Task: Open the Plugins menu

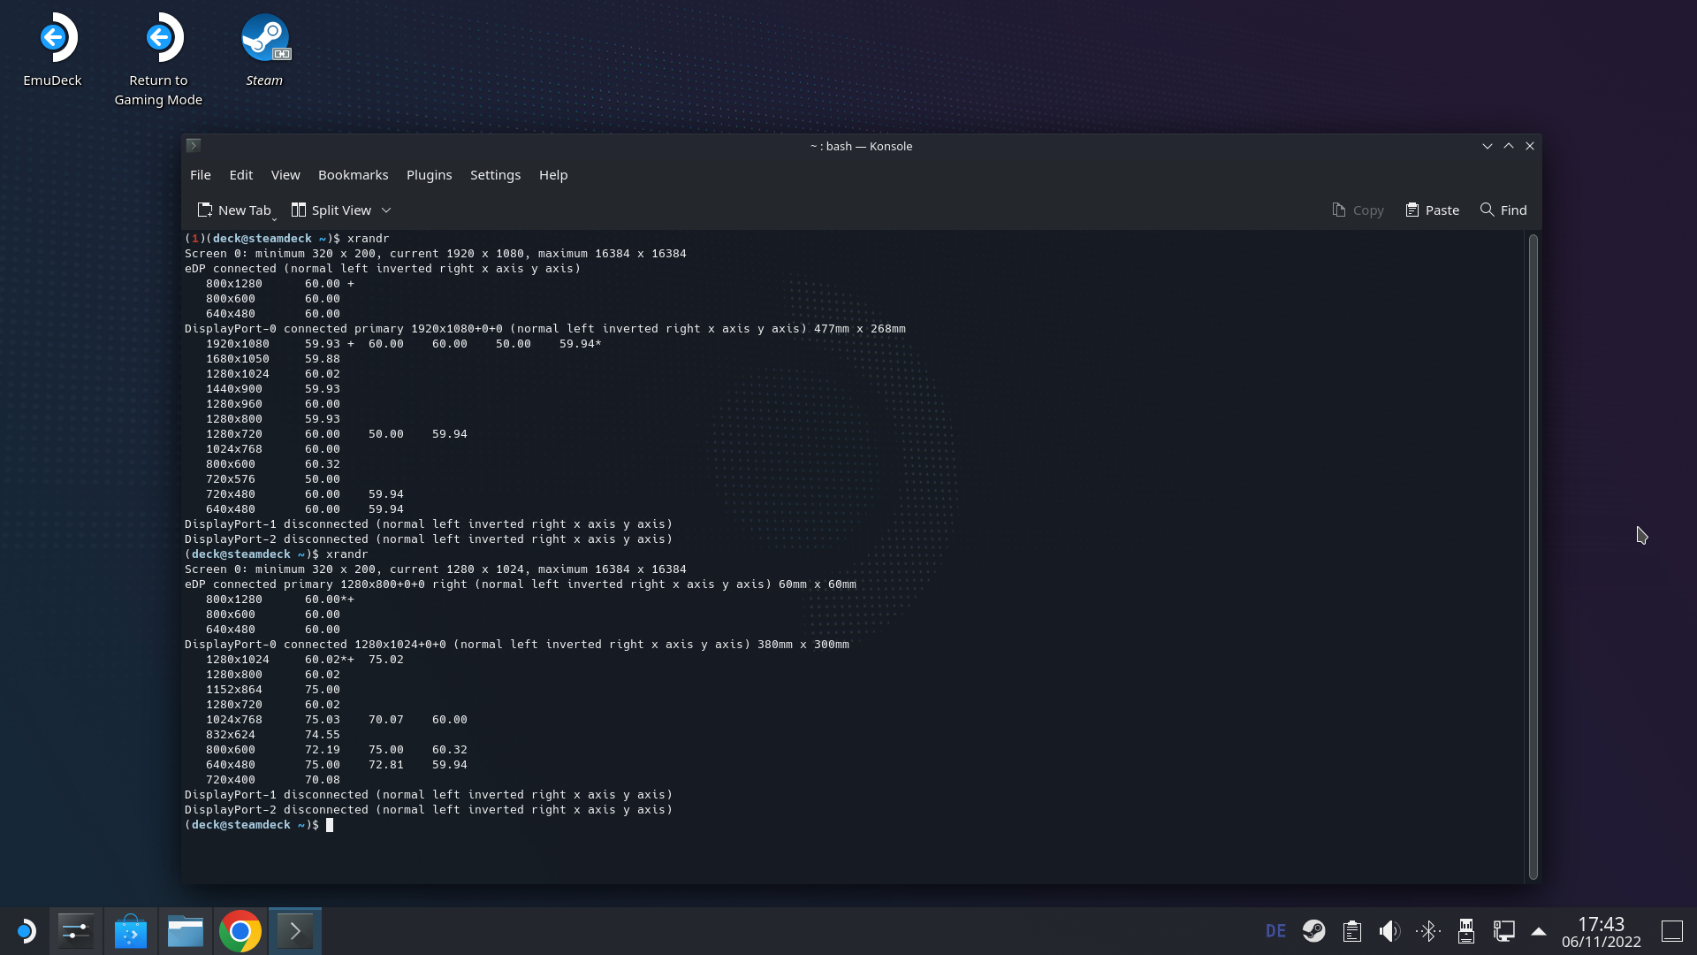Action: coord(429,175)
